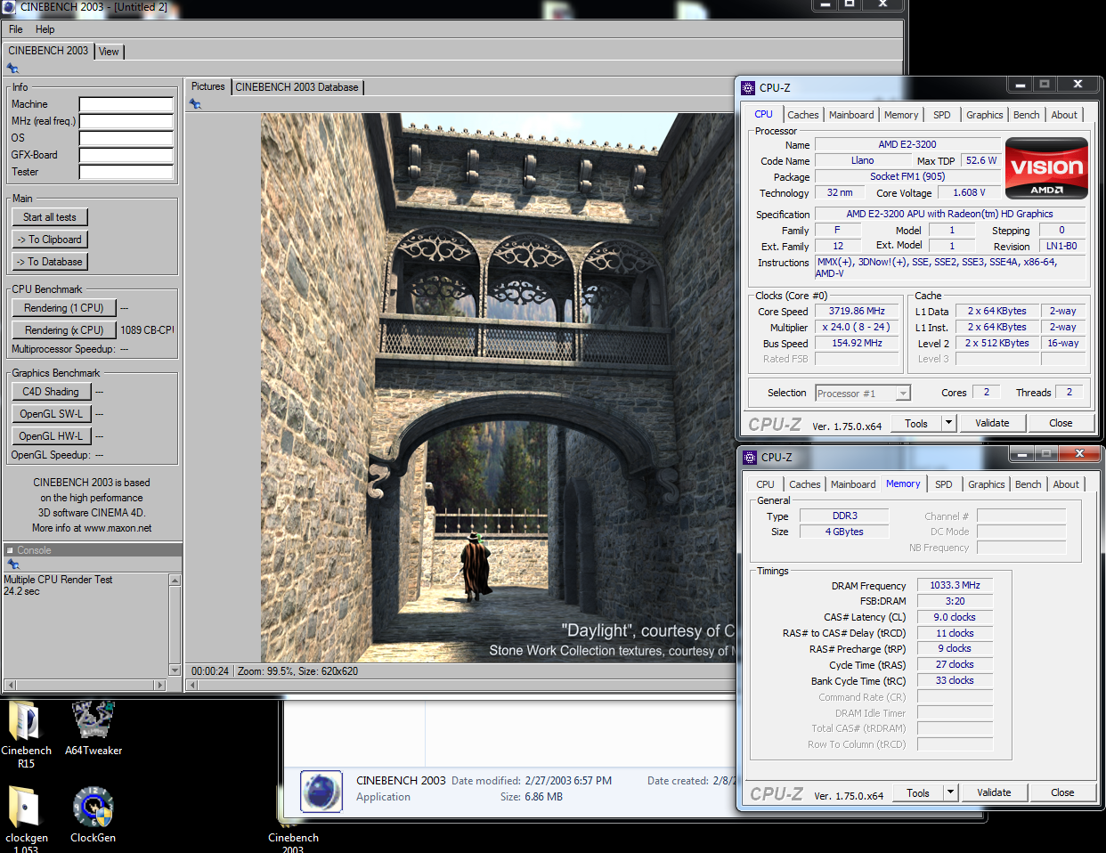
Task: Click '1089 CB-CPU' score text
Action: (x=147, y=330)
